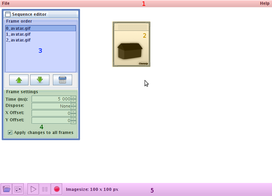Click the Sequence editor window icon
The height and width of the screenshot is (196, 272).
[x=8, y=14]
